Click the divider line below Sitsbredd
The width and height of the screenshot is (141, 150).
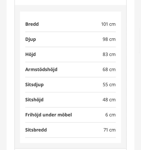point(70,137)
